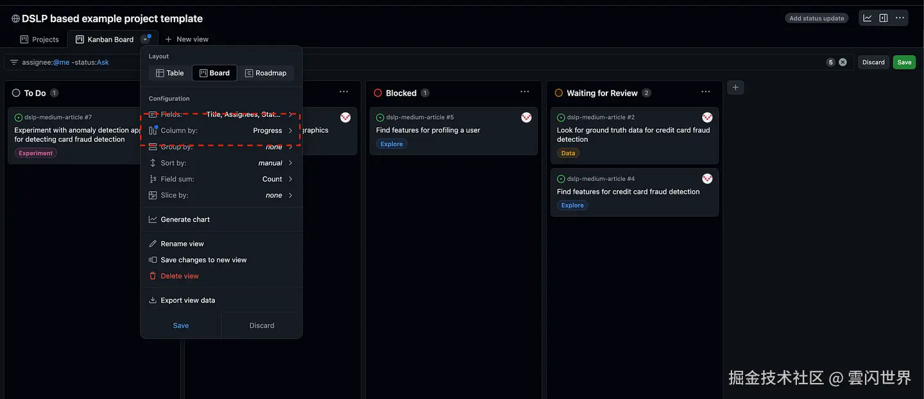
Task: Choose the Roadmap layout
Action: pos(266,73)
